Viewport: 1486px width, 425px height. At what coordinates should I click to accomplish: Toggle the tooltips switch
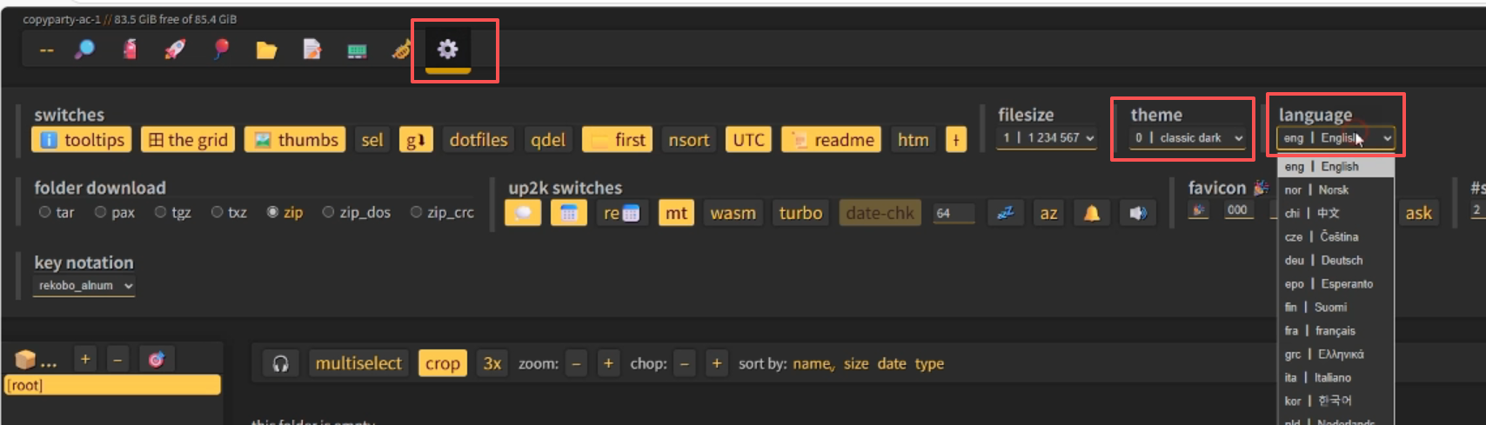coord(82,140)
